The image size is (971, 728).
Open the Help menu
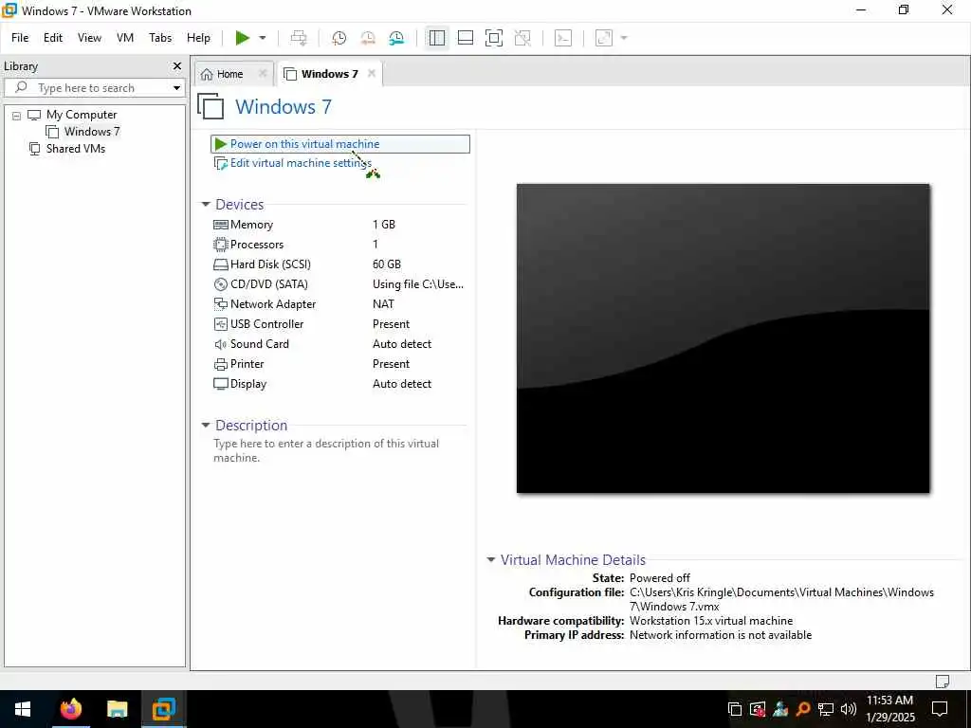199,38
